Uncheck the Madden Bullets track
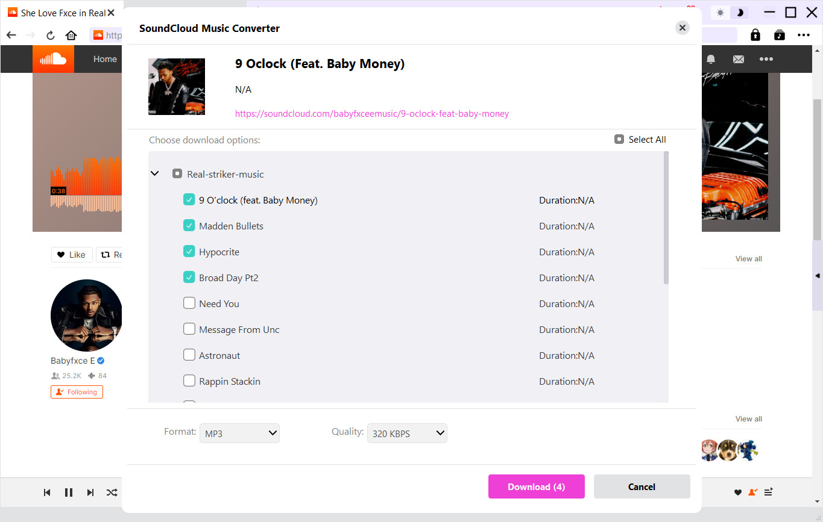The image size is (823, 522). click(189, 226)
